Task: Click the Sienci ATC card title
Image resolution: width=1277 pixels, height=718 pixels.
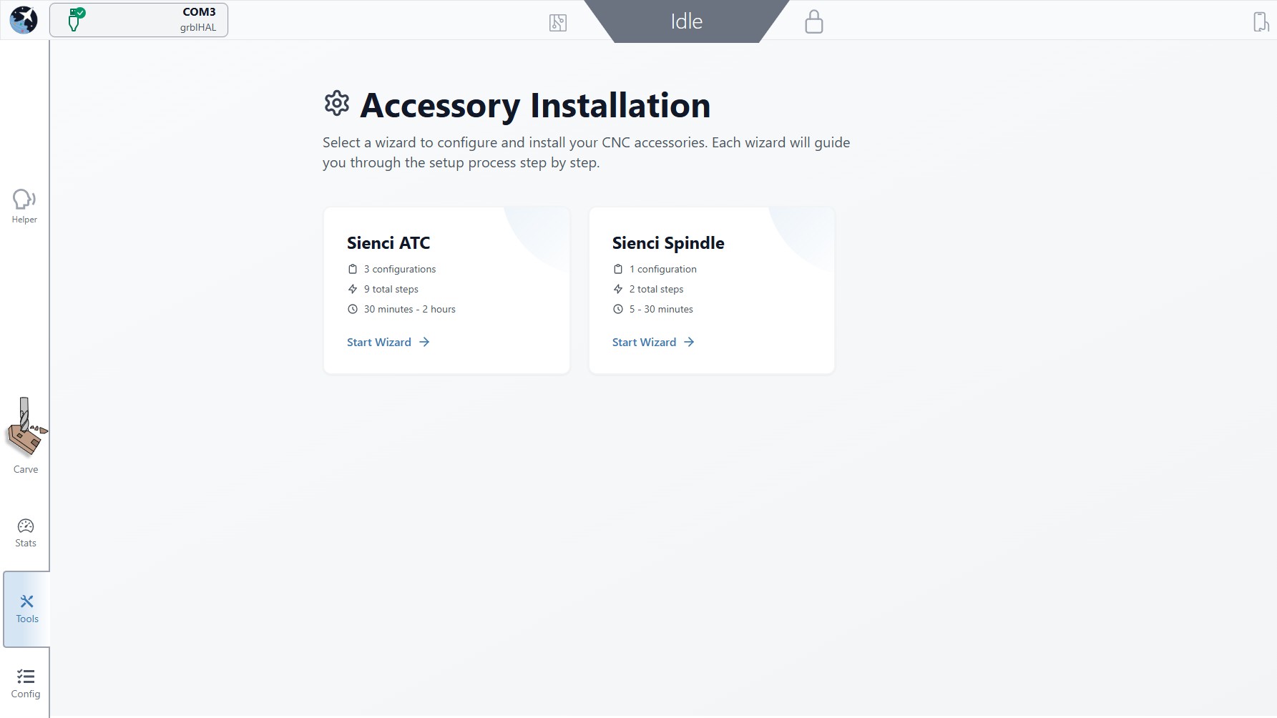Action: click(388, 243)
